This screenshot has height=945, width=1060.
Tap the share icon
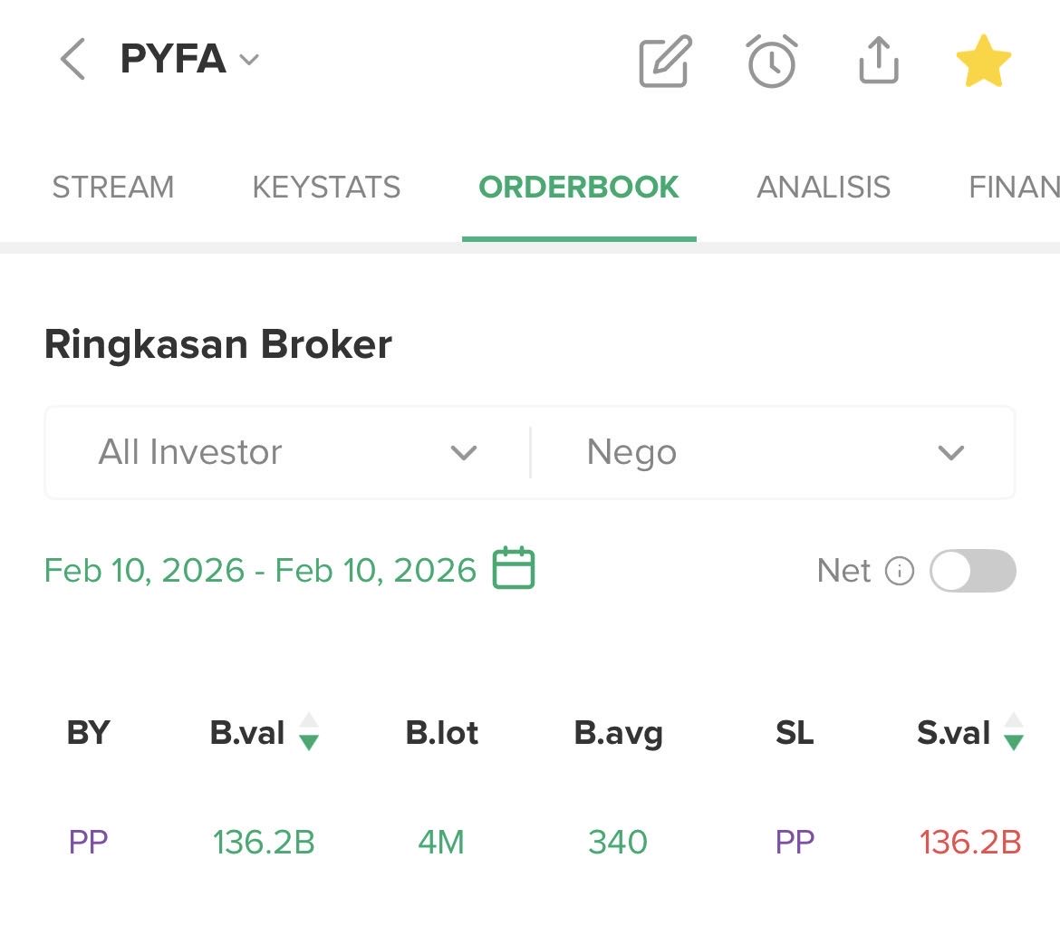click(x=878, y=62)
